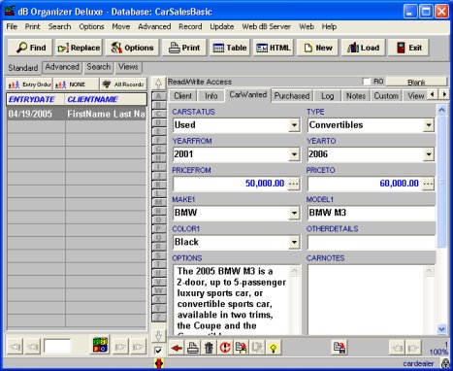
Task: Click the copy record icon beside refresh
Action: point(242,348)
